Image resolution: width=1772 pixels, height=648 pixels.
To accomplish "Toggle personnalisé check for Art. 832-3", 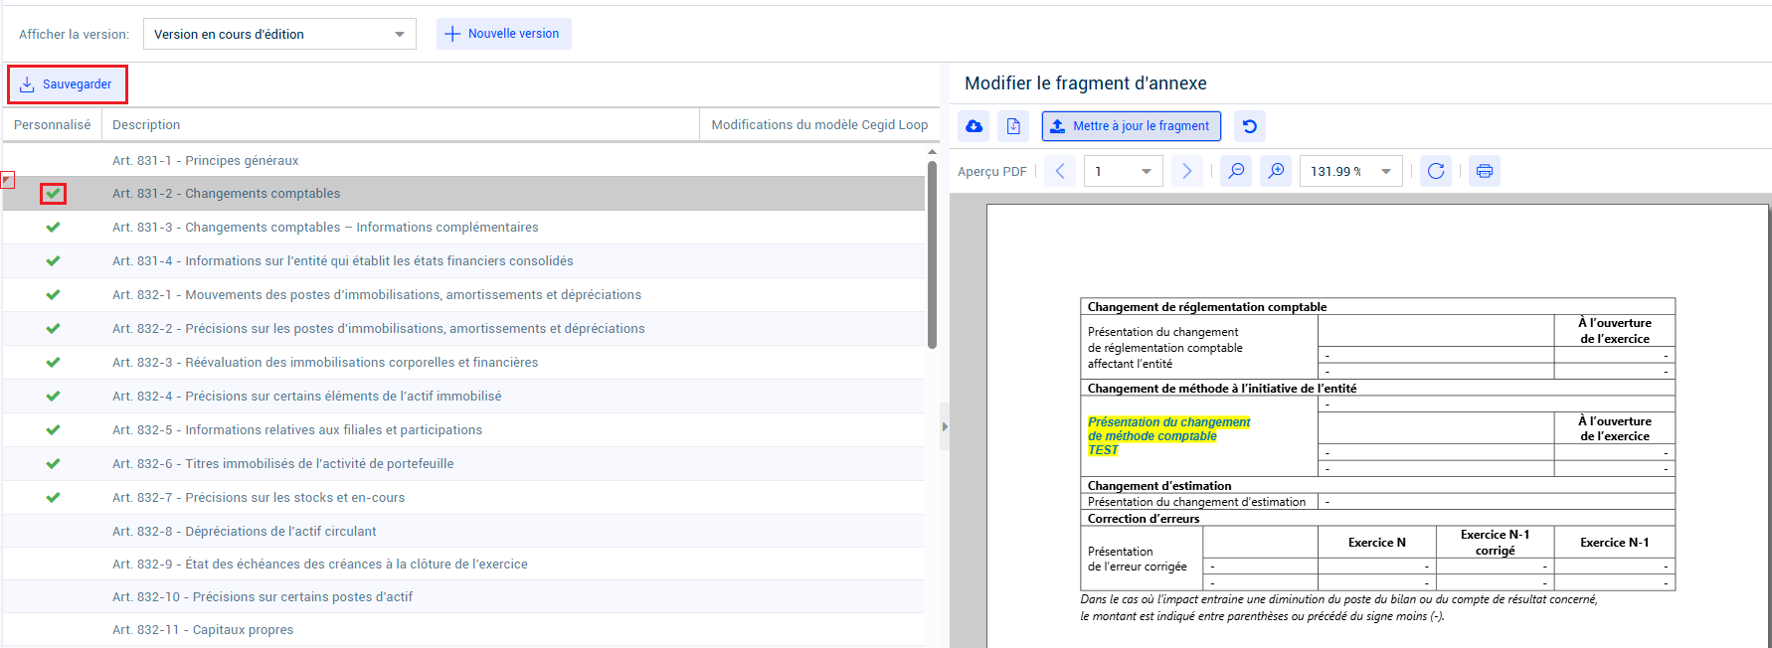I will (x=54, y=363).
